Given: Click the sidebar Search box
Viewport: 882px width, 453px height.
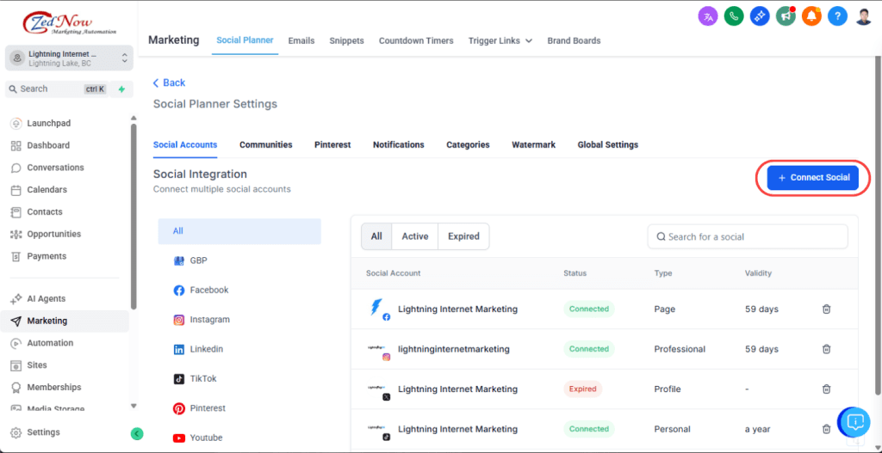Looking at the screenshot, I should 56,89.
